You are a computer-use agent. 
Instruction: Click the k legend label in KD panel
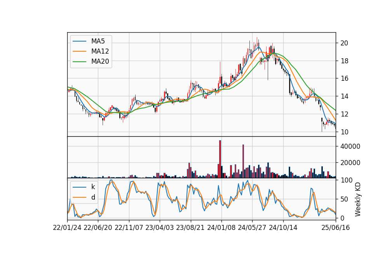click(x=93, y=187)
